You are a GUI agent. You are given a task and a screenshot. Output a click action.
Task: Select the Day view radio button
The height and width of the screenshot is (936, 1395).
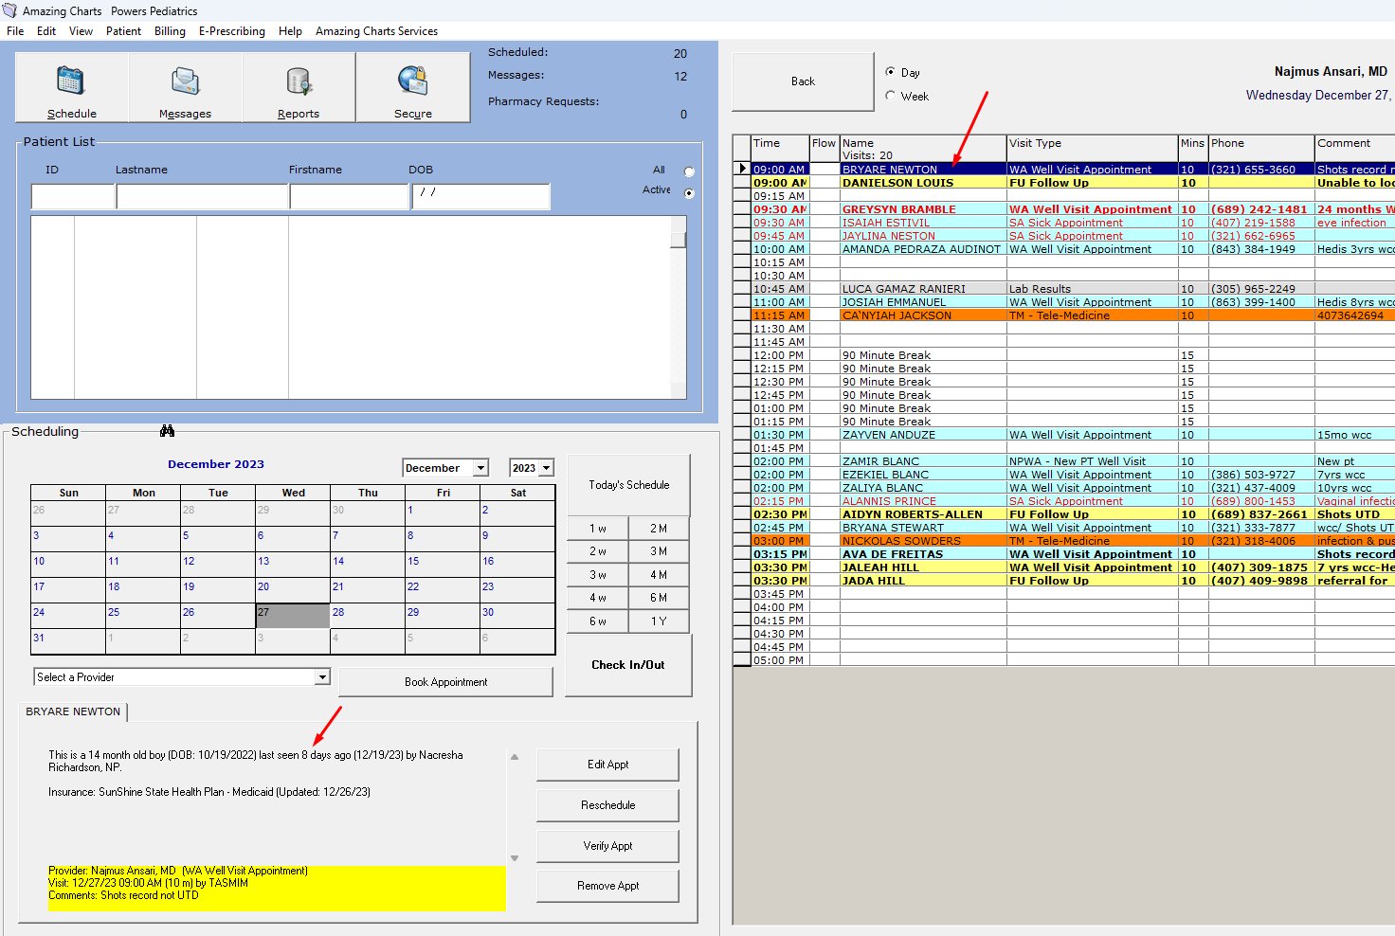pyautogui.click(x=890, y=72)
